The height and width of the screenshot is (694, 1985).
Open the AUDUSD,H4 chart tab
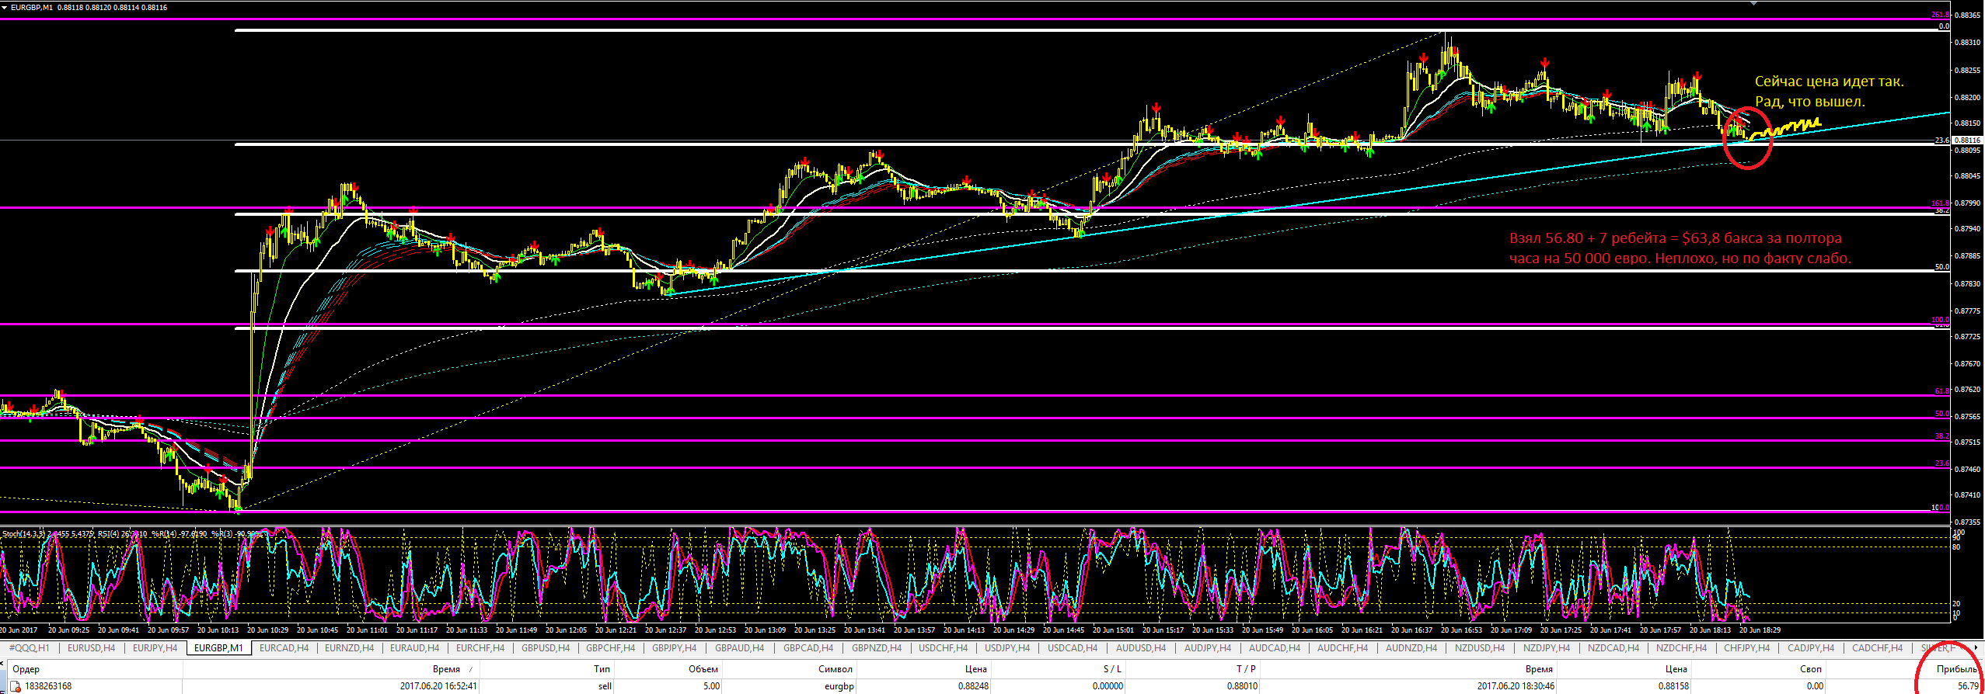click(1141, 648)
